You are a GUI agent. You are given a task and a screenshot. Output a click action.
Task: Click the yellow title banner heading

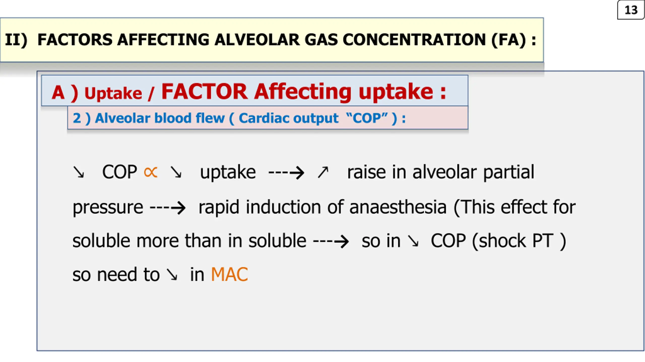coord(270,40)
